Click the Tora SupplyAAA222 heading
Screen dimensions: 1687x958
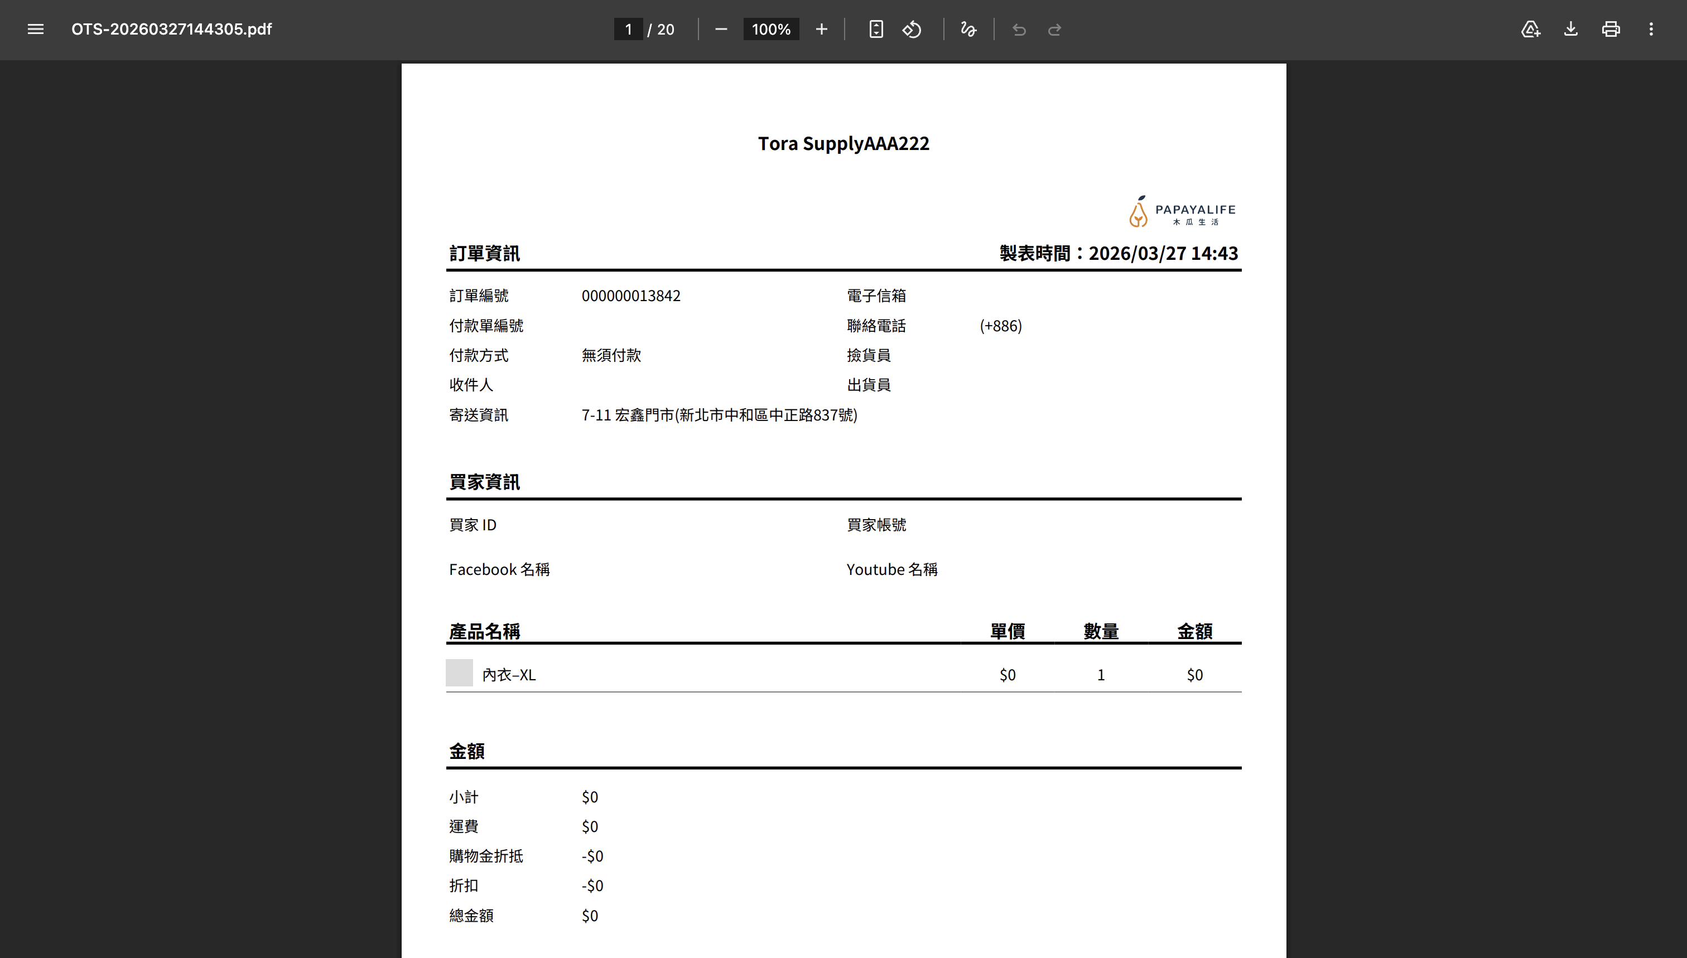click(844, 143)
